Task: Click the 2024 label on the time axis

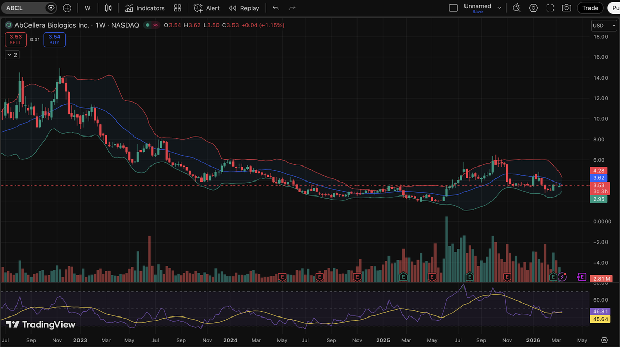Action: (x=229, y=341)
